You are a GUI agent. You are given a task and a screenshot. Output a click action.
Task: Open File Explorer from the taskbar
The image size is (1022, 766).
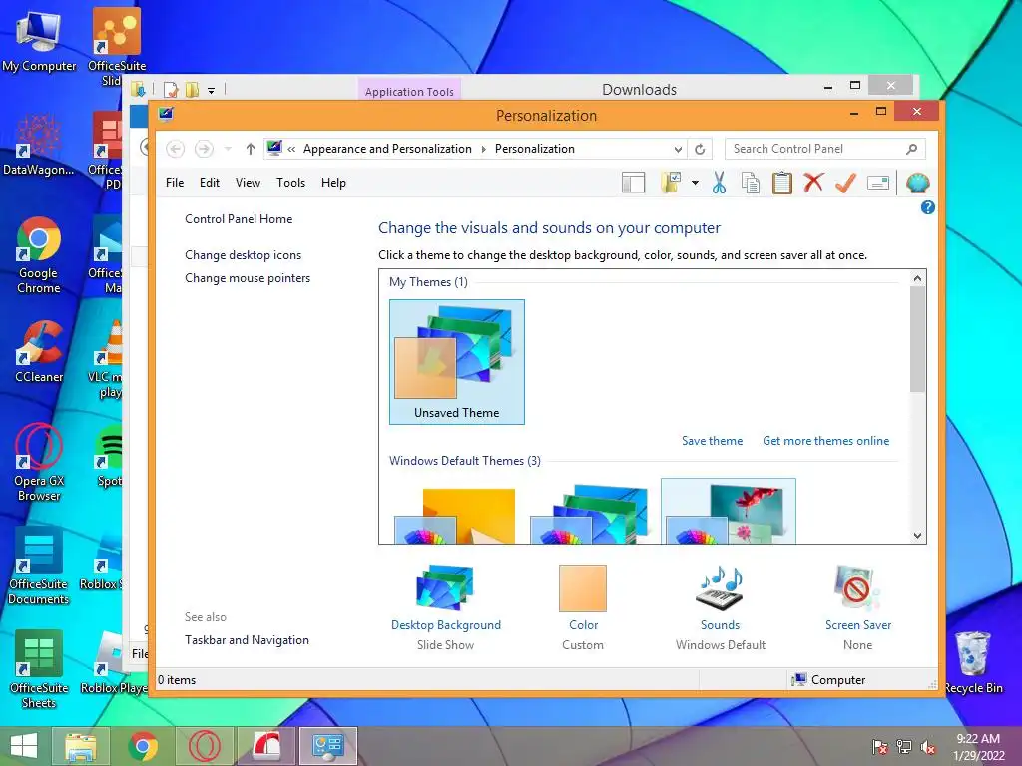80,746
